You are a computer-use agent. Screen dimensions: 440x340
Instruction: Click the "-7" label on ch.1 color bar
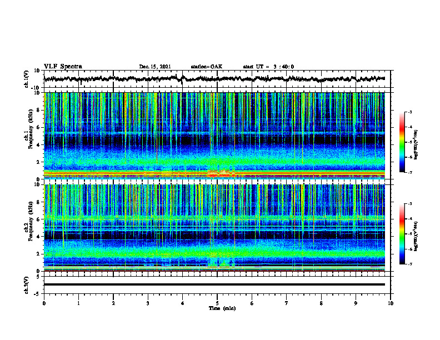[x=410, y=172]
